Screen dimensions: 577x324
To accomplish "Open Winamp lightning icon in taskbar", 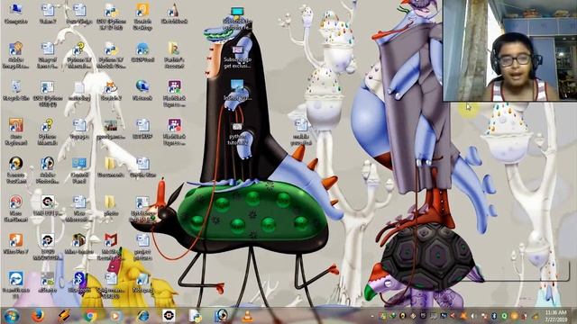I will click(x=64, y=316).
